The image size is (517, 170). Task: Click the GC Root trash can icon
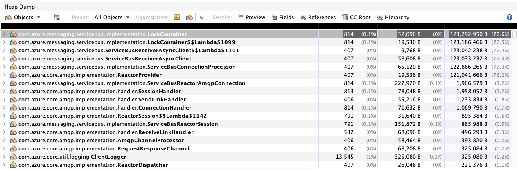345,17
